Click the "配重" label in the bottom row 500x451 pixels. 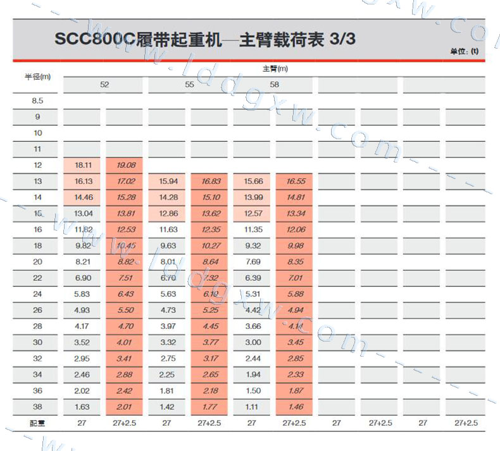point(37,423)
